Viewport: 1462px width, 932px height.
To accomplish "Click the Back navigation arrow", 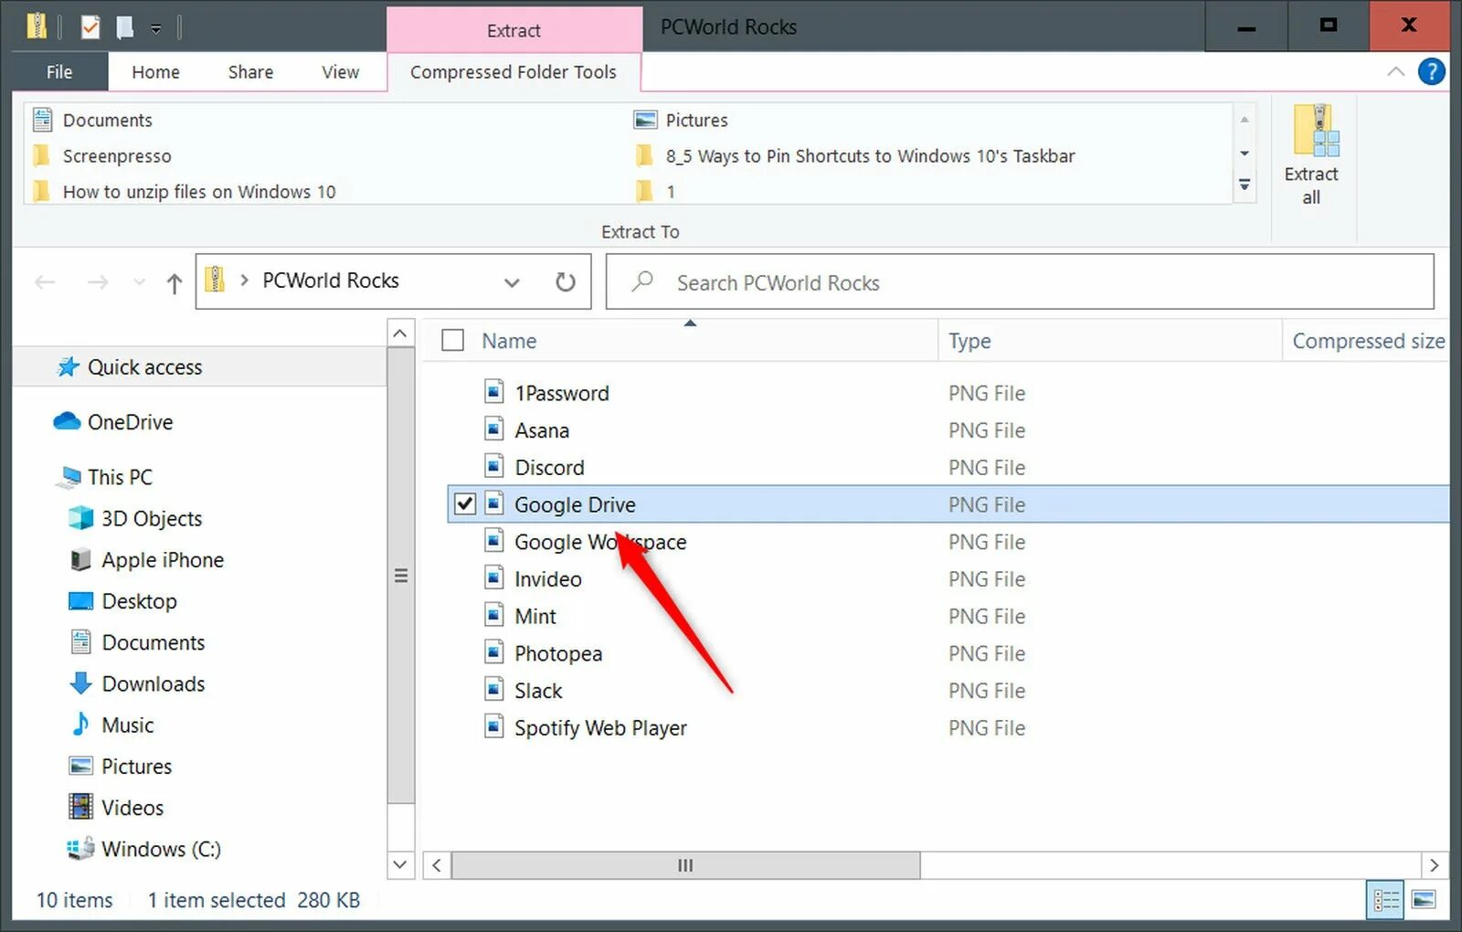I will point(45,282).
